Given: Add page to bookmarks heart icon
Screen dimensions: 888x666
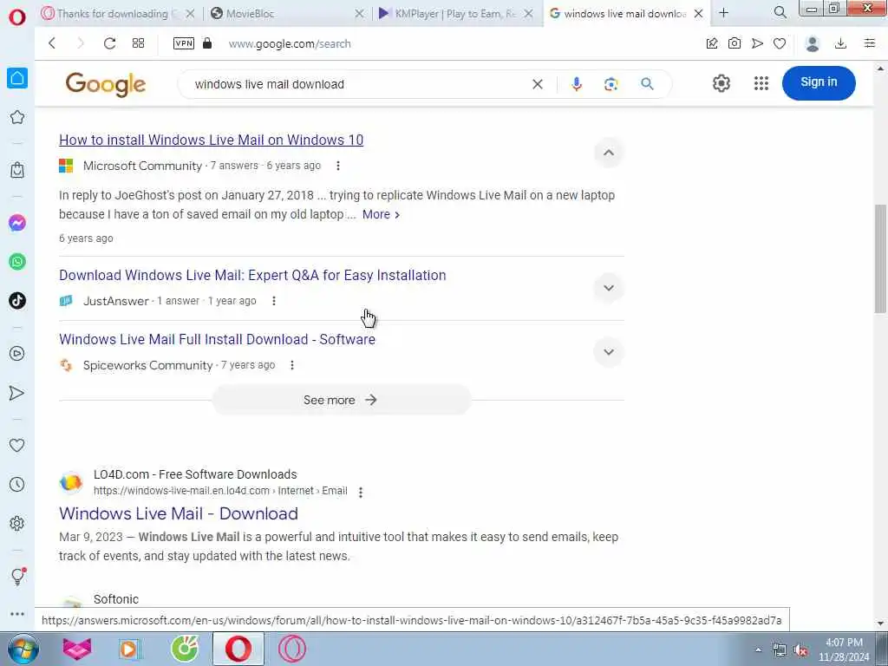Looking at the screenshot, I should [x=780, y=43].
